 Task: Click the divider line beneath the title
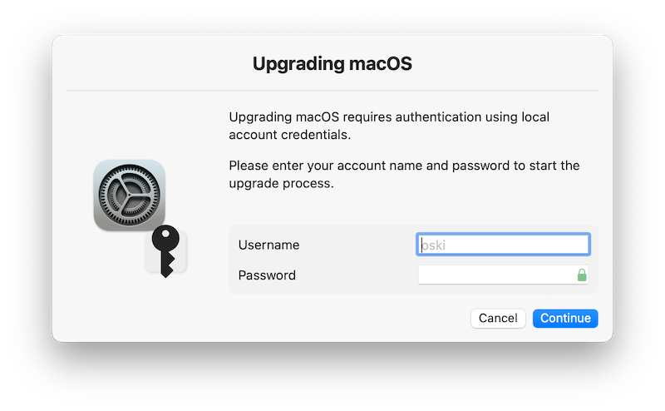click(x=332, y=91)
